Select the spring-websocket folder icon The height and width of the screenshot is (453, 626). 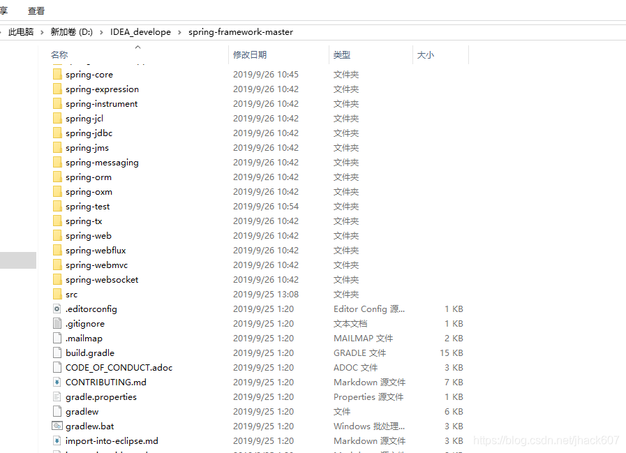(x=57, y=279)
